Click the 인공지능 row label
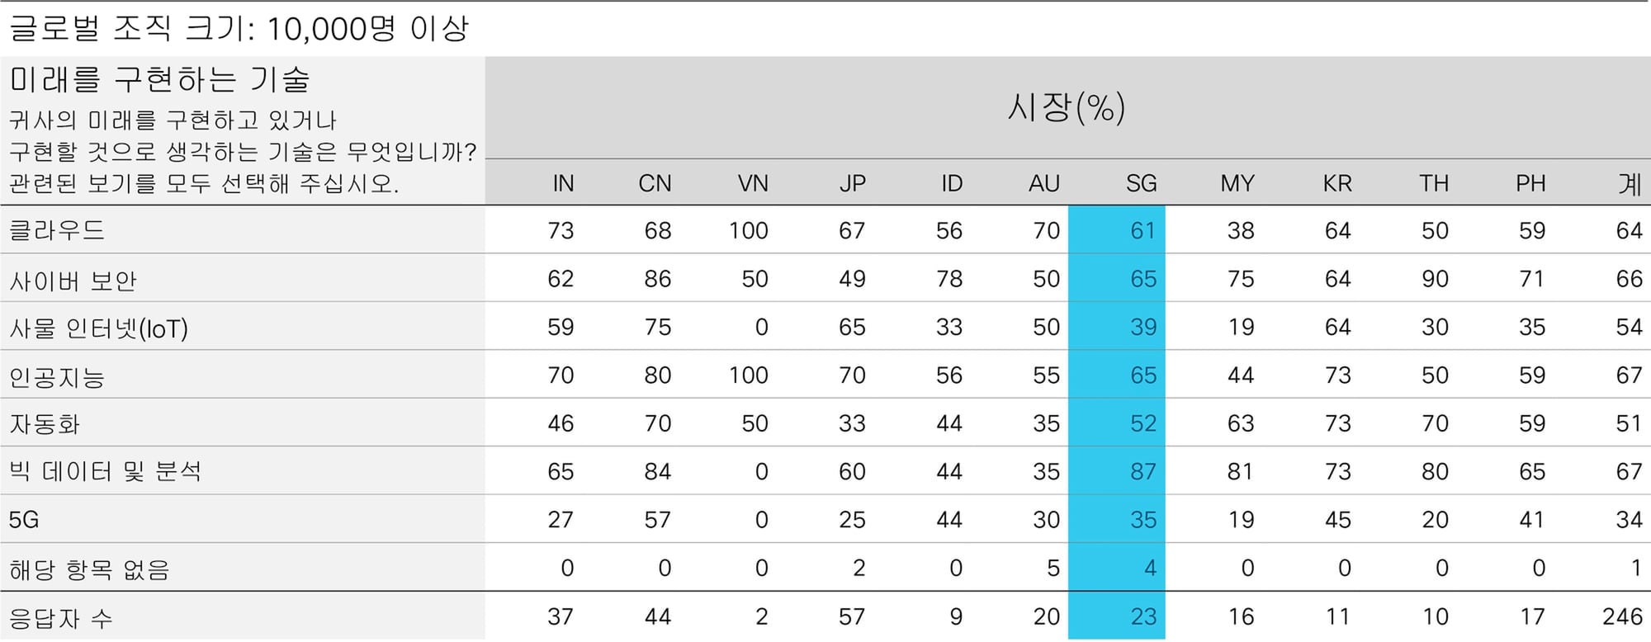The width and height of the screenshot is (1651, 642). (57, 377)
